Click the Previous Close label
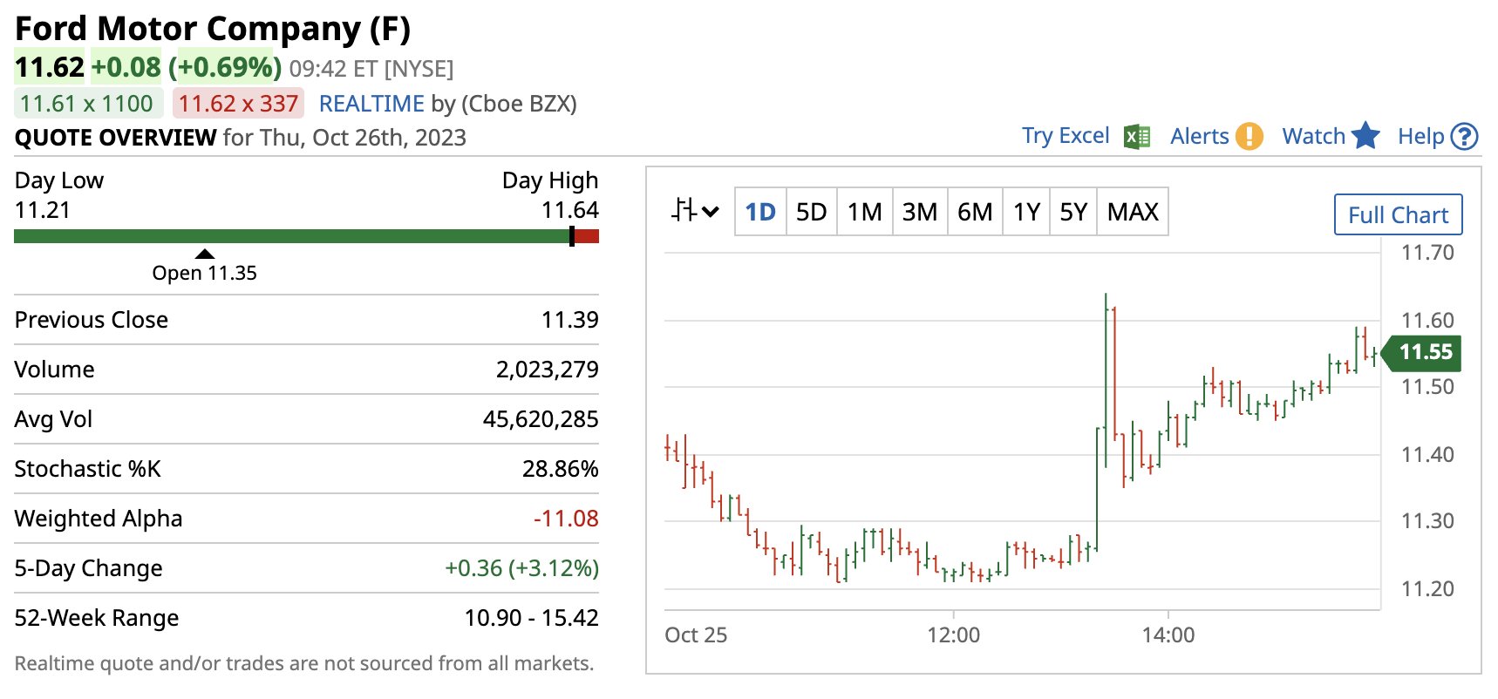Viewport: 1498px width, 699px height. pos(92,320)
